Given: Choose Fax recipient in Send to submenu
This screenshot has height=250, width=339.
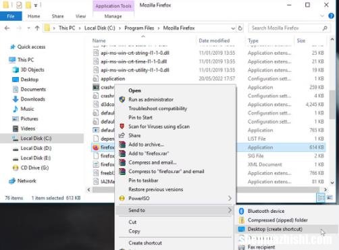Looking at the screenshot, I should [261, 247].
